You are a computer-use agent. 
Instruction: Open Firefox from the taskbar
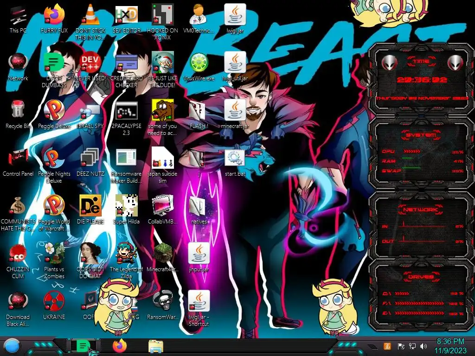(119, 346)
